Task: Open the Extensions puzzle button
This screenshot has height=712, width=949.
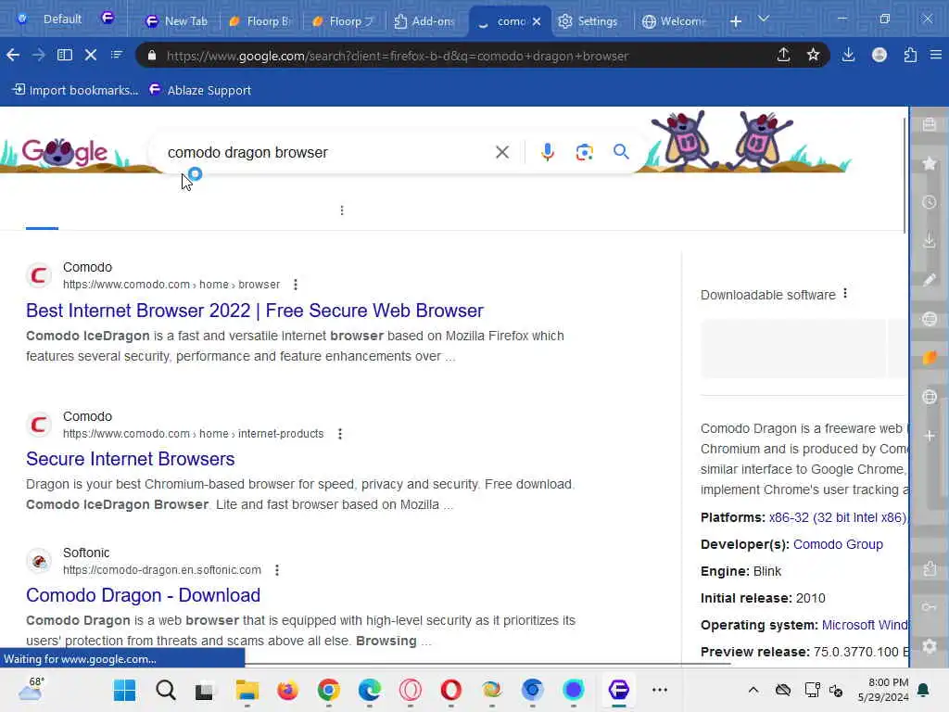Action: coord(910,55)
